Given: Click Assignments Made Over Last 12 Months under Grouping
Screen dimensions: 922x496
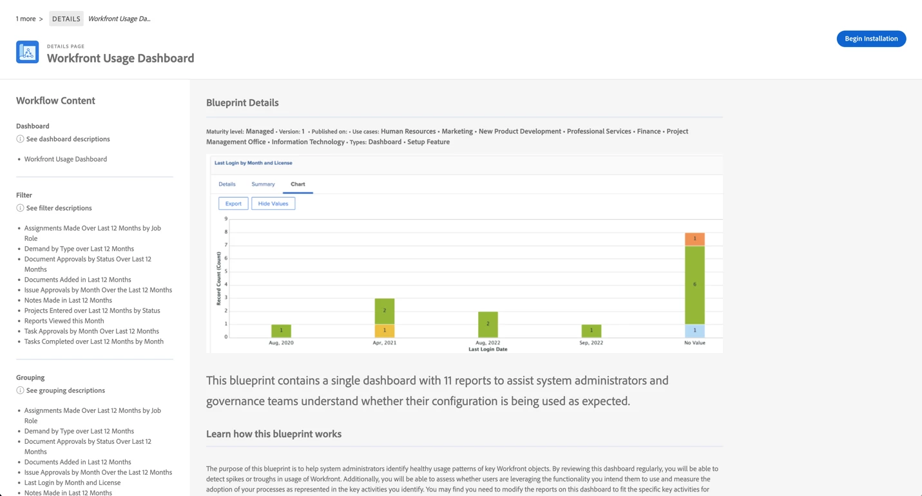Looking at the screenshot, I should pyautogui.click(x=93, y=415).
